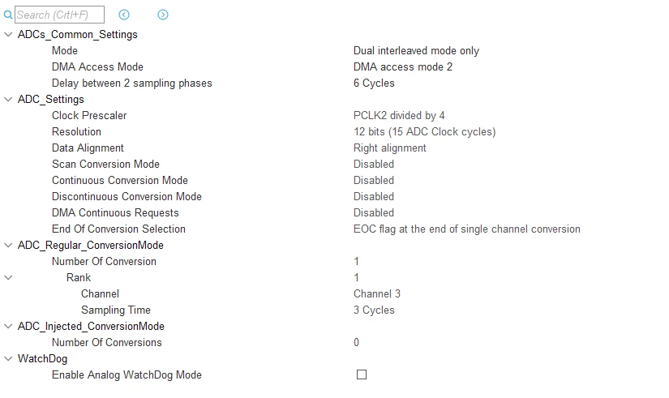Focus the Search (Ctrl+F) field
The width and height of the screenshot is (669, 398).
tap(59, 15)
